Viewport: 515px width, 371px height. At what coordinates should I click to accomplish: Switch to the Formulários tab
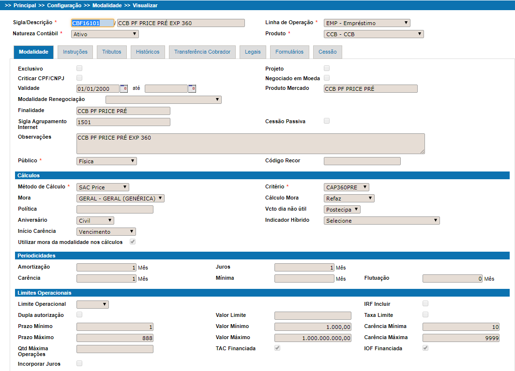tap(289, 52)
